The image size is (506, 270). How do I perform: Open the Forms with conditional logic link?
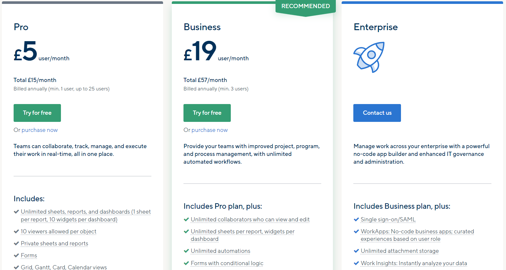tap(227, 263)
